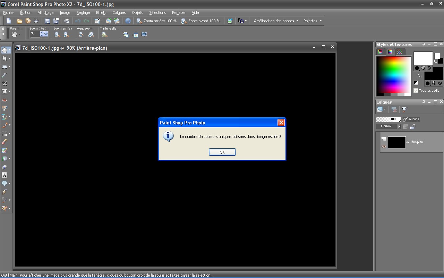Select the Text tool

(x=5, y=175)
